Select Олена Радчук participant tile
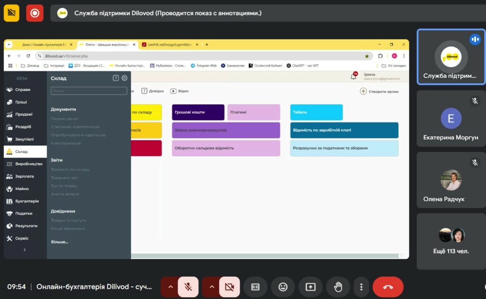Image resolution: width=486 pixels, height=299 pixels. (x=451, y=180)
